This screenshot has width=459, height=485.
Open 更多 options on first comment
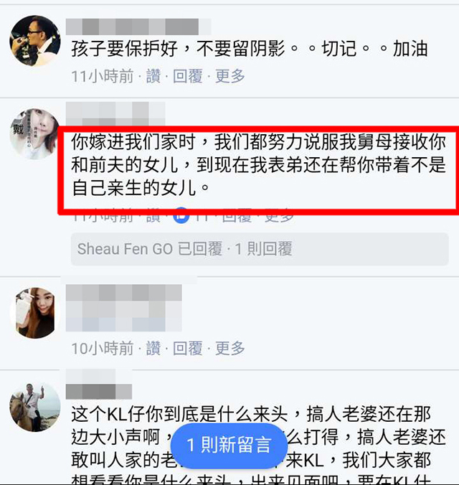pyautogui.click(x=230, y=76)
